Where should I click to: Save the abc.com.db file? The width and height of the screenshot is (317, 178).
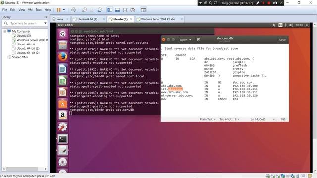[x=282, y=40]
